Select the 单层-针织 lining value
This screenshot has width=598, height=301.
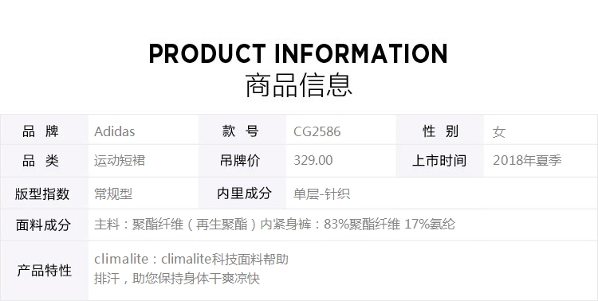[321, 194]
